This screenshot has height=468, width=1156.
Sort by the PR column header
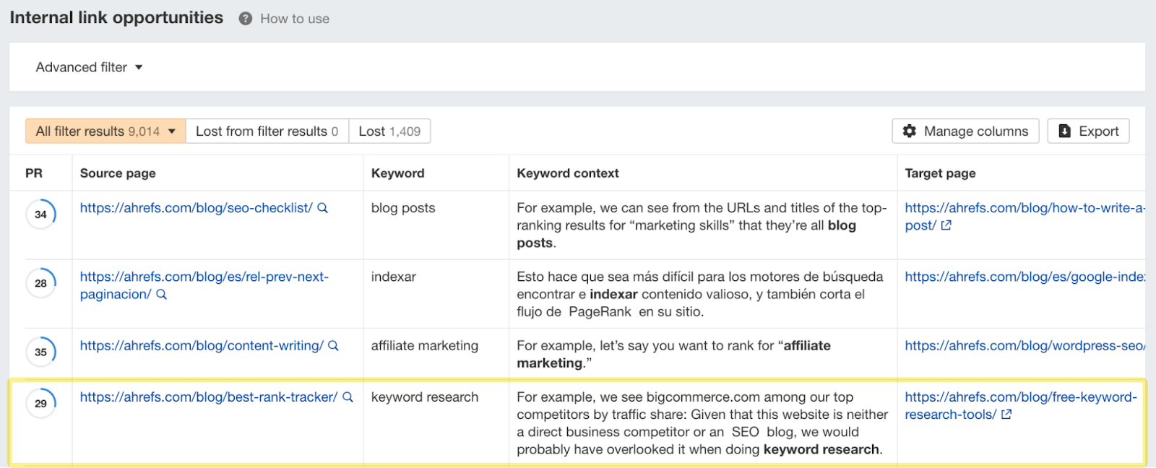point(34,173)
